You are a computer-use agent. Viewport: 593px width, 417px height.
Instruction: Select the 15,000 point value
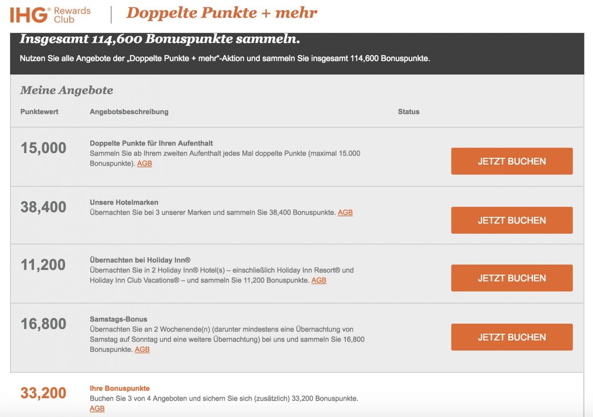[x=43, y=148]
